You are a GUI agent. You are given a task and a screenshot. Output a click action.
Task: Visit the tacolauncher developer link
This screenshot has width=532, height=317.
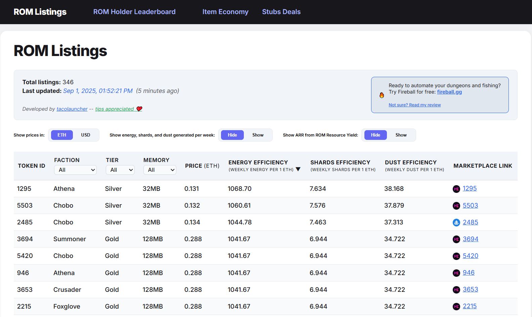(x=72, y=109)
